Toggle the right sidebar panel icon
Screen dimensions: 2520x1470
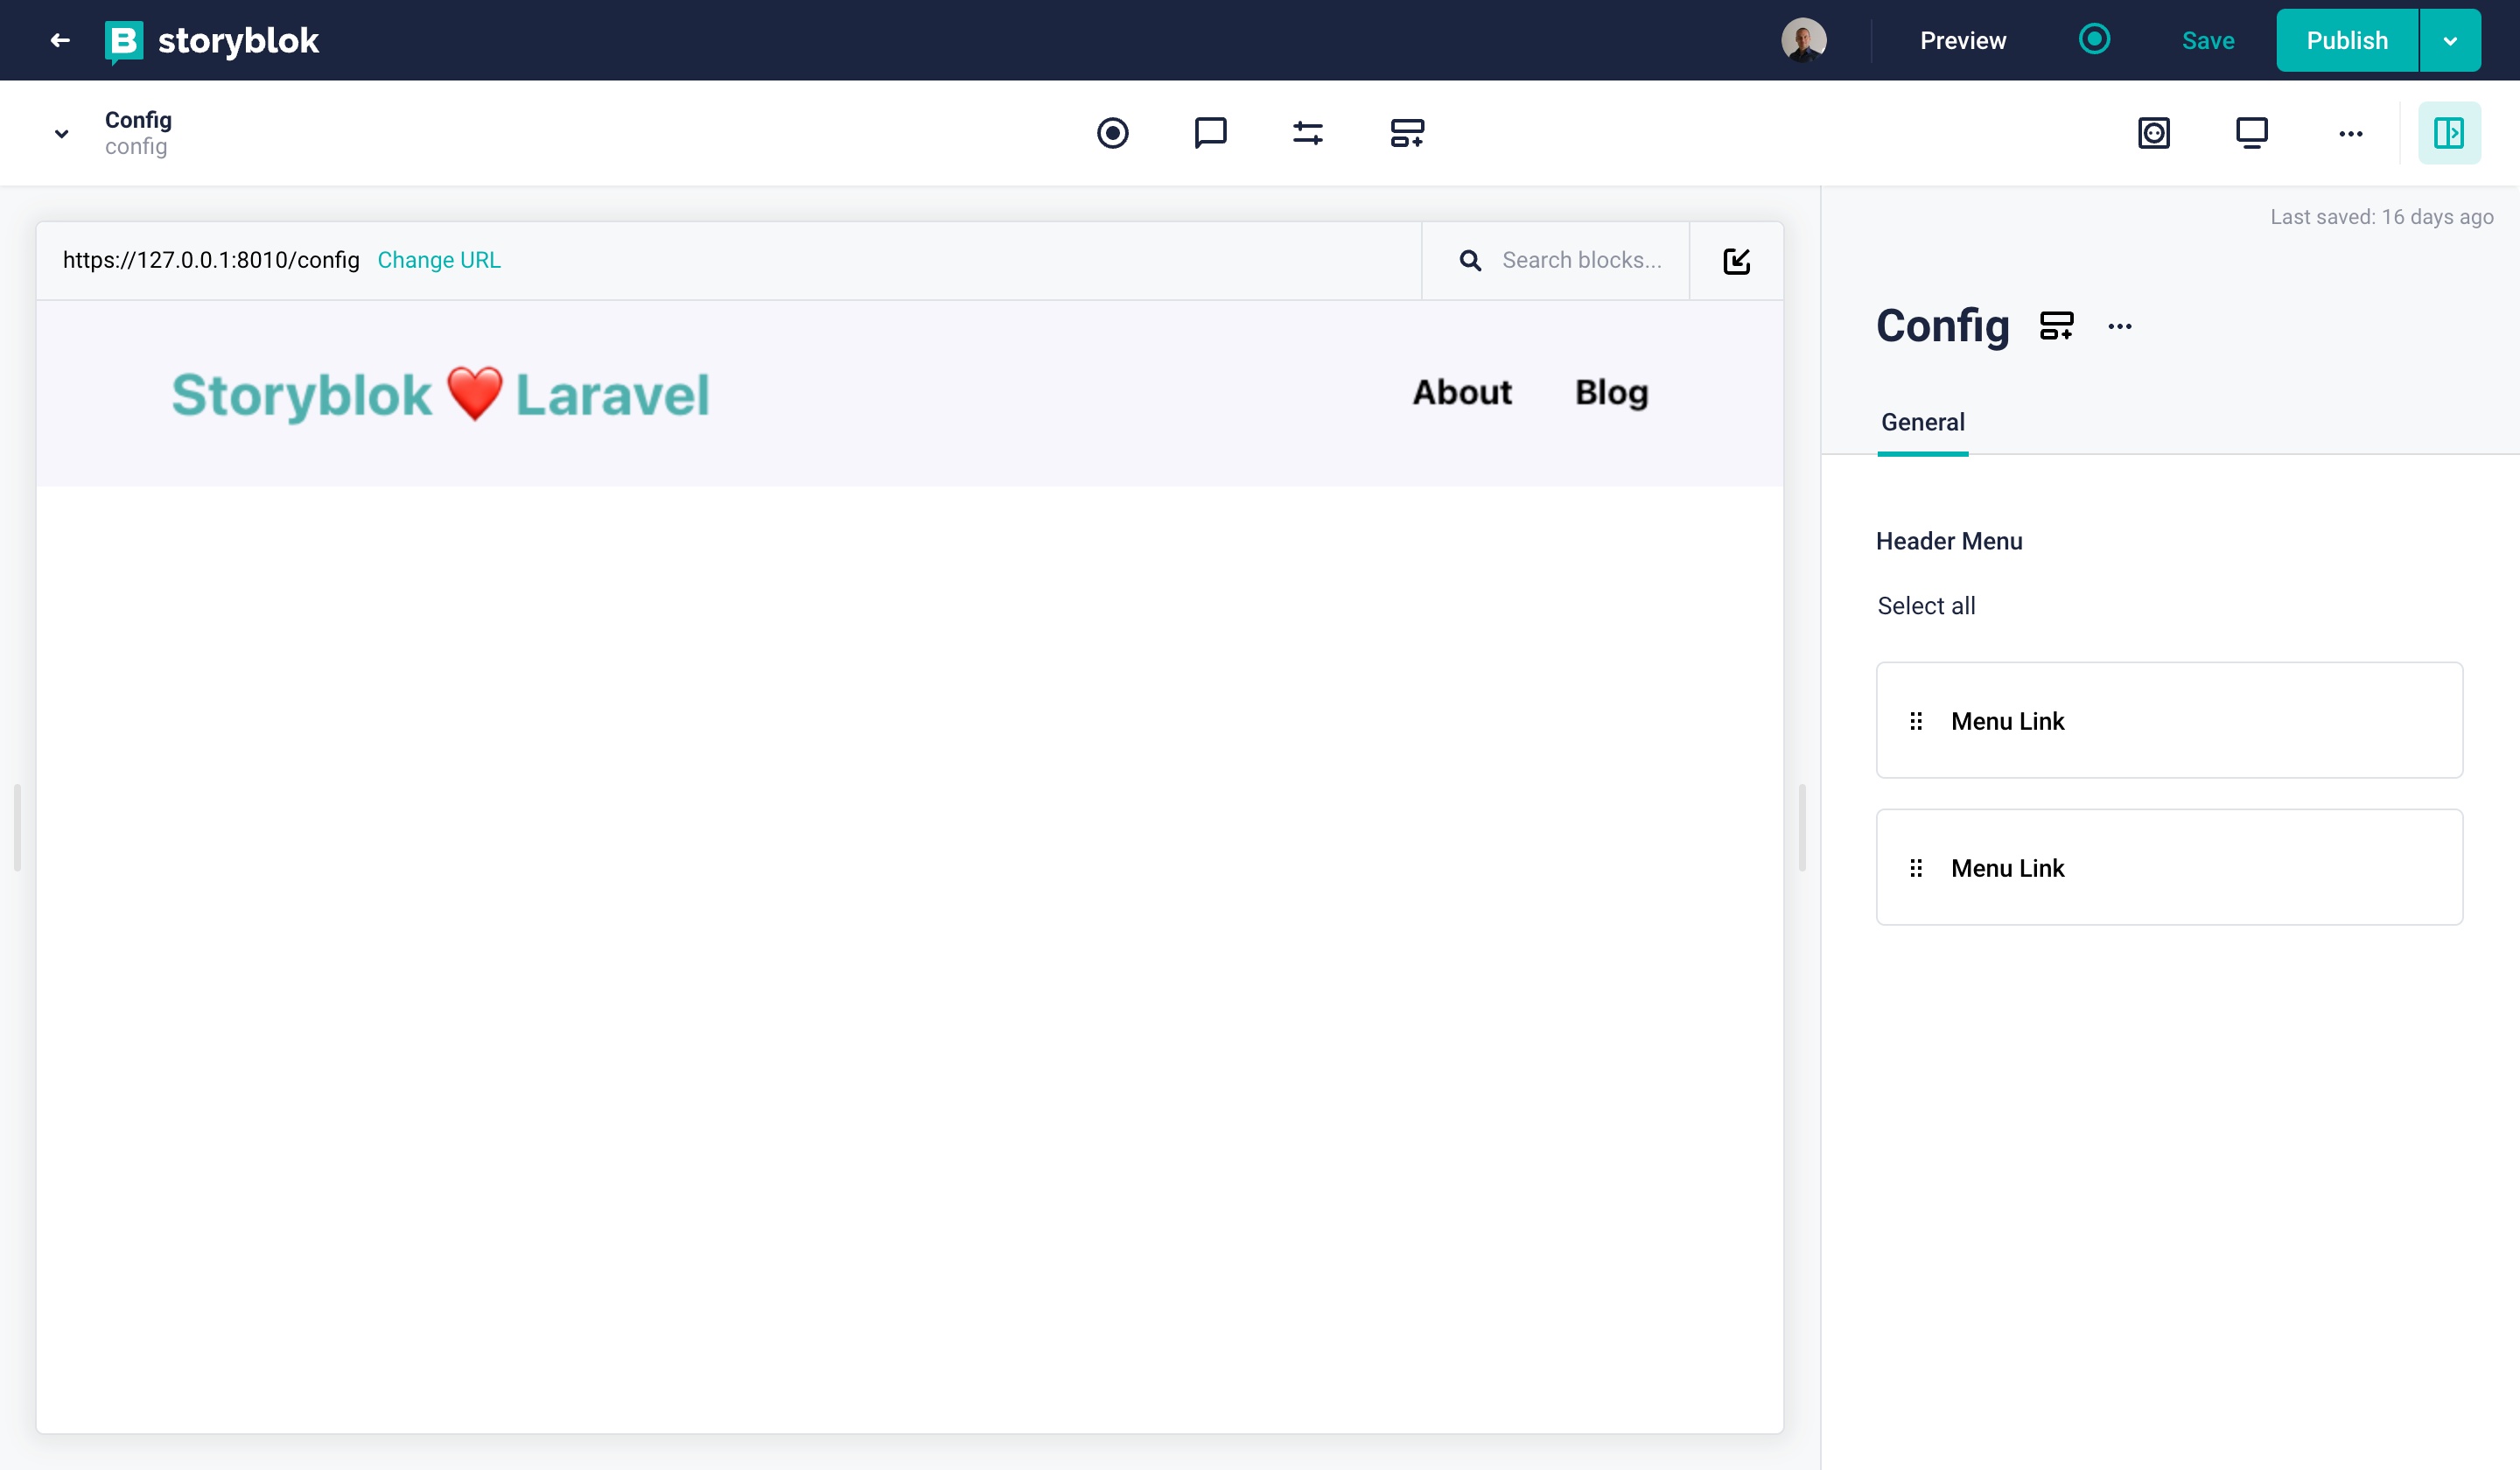click(x=2449, y=133)
